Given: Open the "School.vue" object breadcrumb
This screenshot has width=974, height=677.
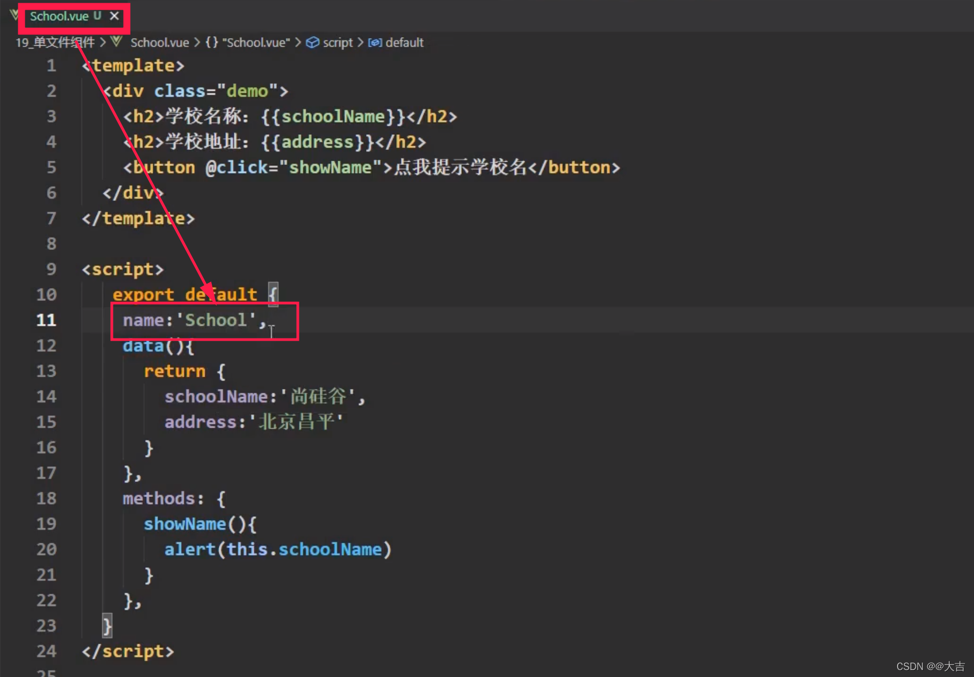Looking at the screenshot, I should pyautogui.click(x=256, y=42).
